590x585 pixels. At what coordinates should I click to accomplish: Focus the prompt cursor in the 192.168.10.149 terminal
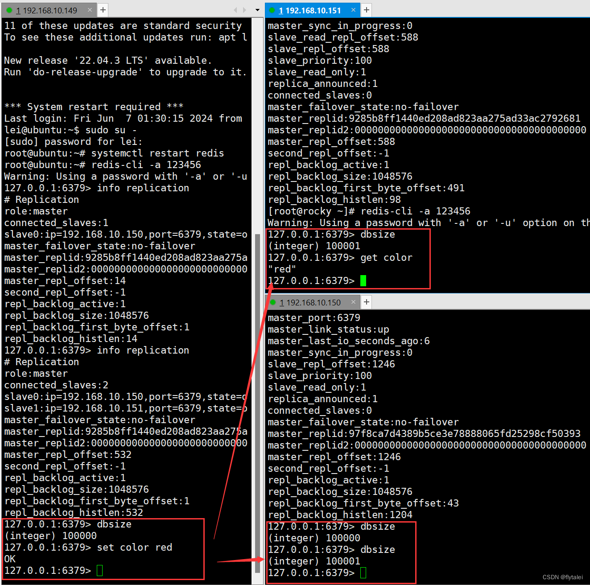[x=99, y=570]
